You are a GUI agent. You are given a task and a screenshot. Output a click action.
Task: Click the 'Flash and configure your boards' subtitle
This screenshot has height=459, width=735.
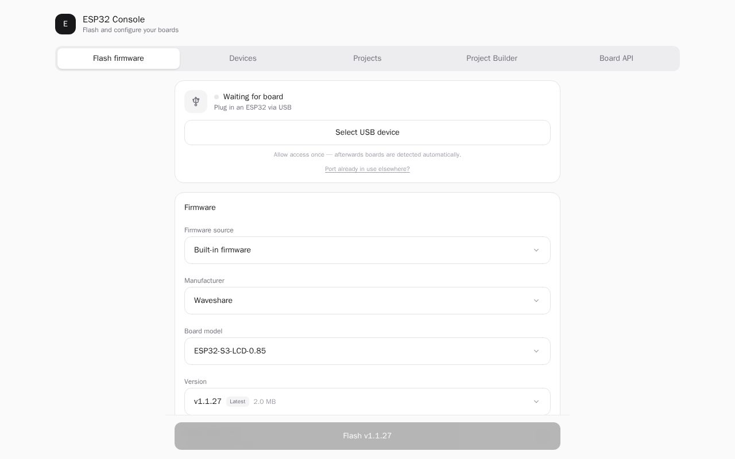(x=130, y=30)
